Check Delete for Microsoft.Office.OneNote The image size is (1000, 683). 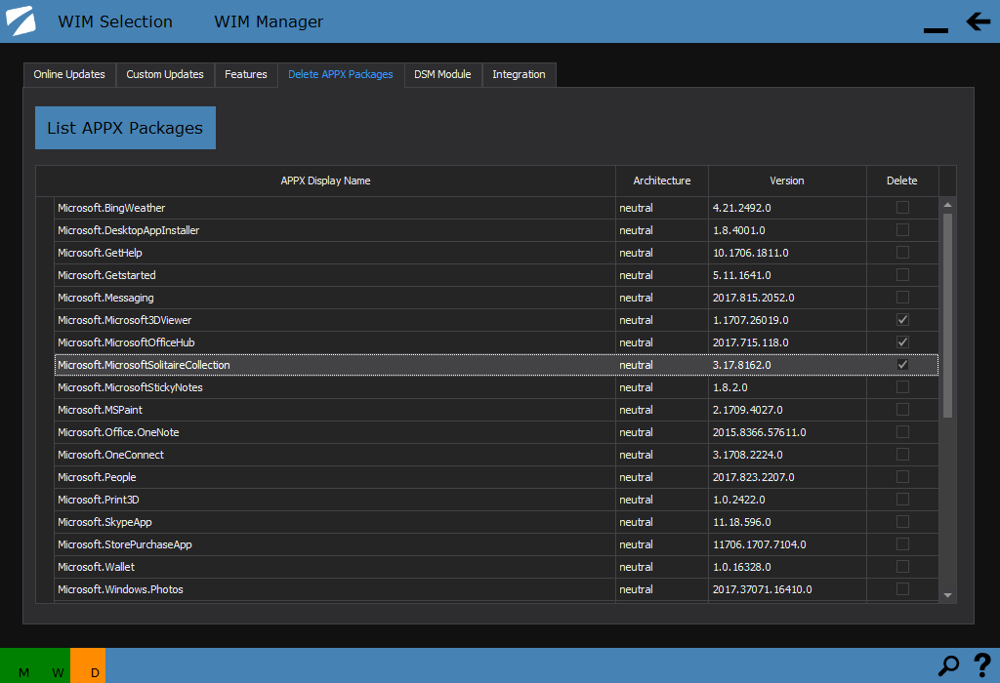[x=902, y=432]
